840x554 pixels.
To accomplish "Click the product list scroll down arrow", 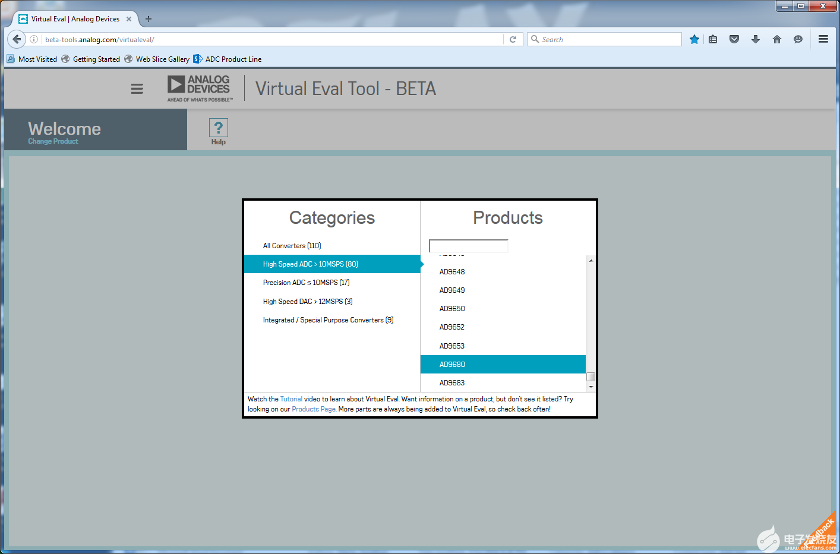I will coord(591,387).
